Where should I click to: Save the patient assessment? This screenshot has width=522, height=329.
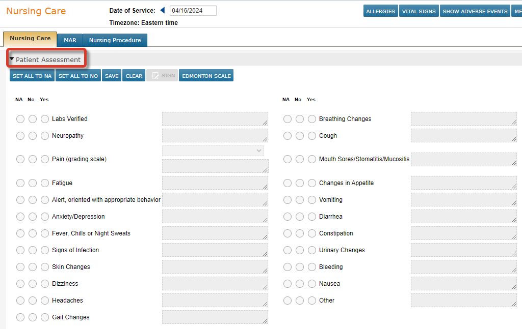point(112,76)
